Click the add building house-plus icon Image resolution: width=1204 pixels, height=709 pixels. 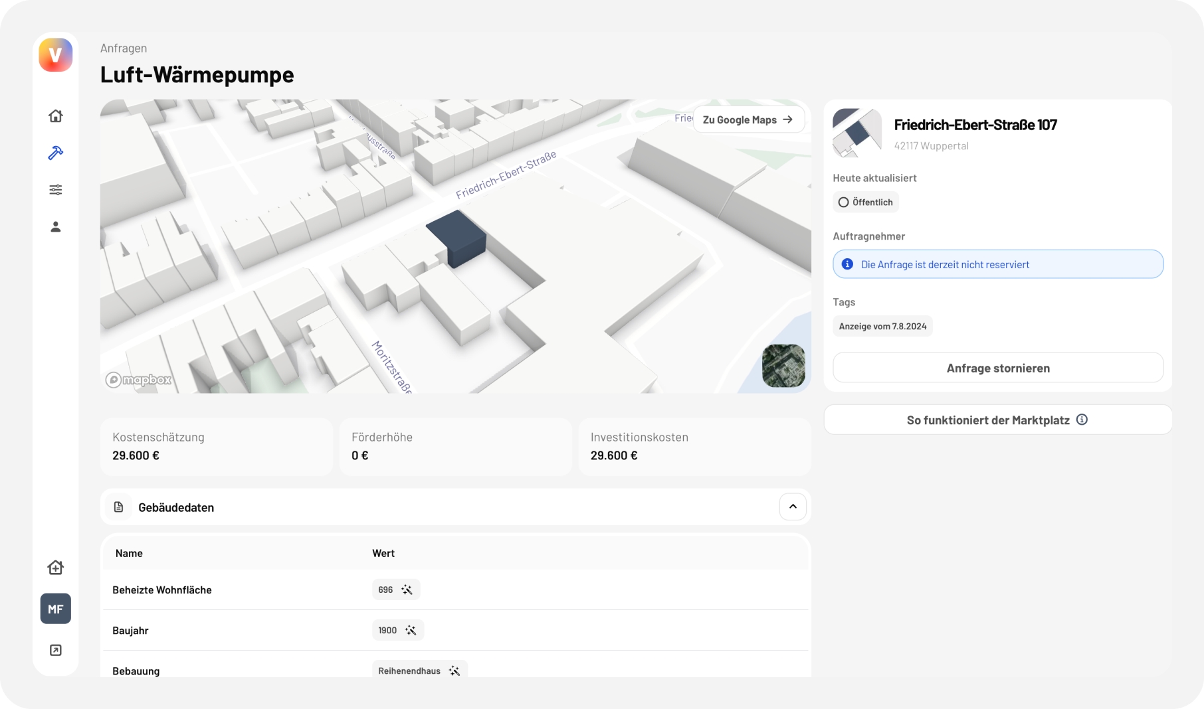click(x=56, y=567)
